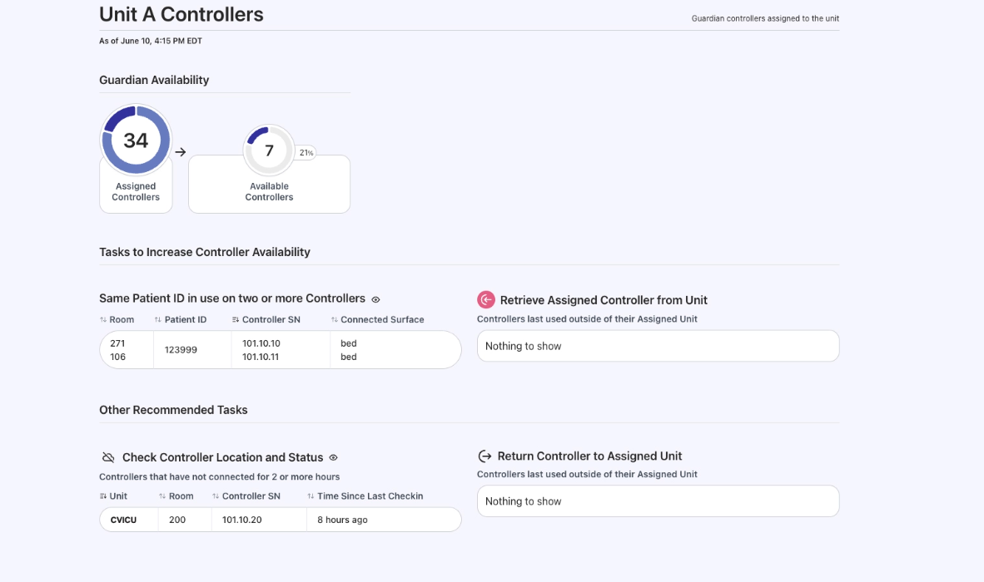Click the 34 assigned controllers donut chart

point(136,140)
